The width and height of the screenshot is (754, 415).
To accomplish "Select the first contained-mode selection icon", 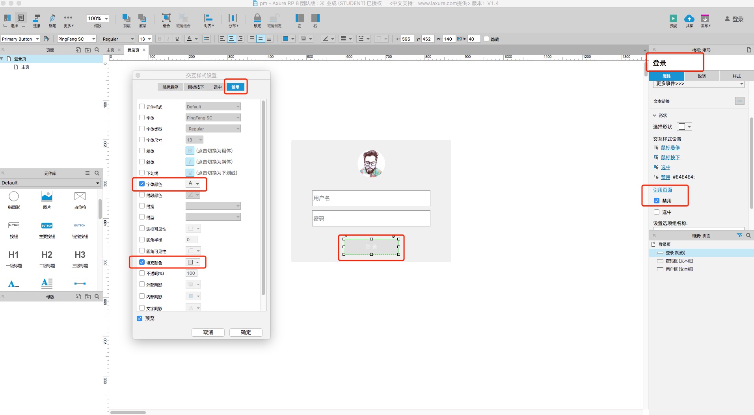I will pos(7,18).
